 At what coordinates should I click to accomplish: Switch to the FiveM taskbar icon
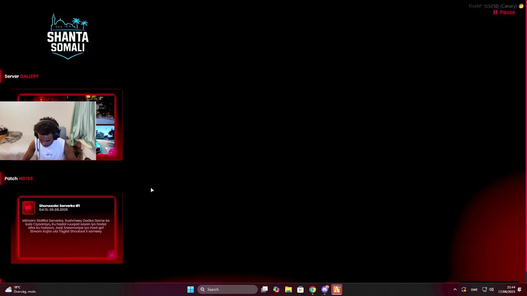click(337, 289)
